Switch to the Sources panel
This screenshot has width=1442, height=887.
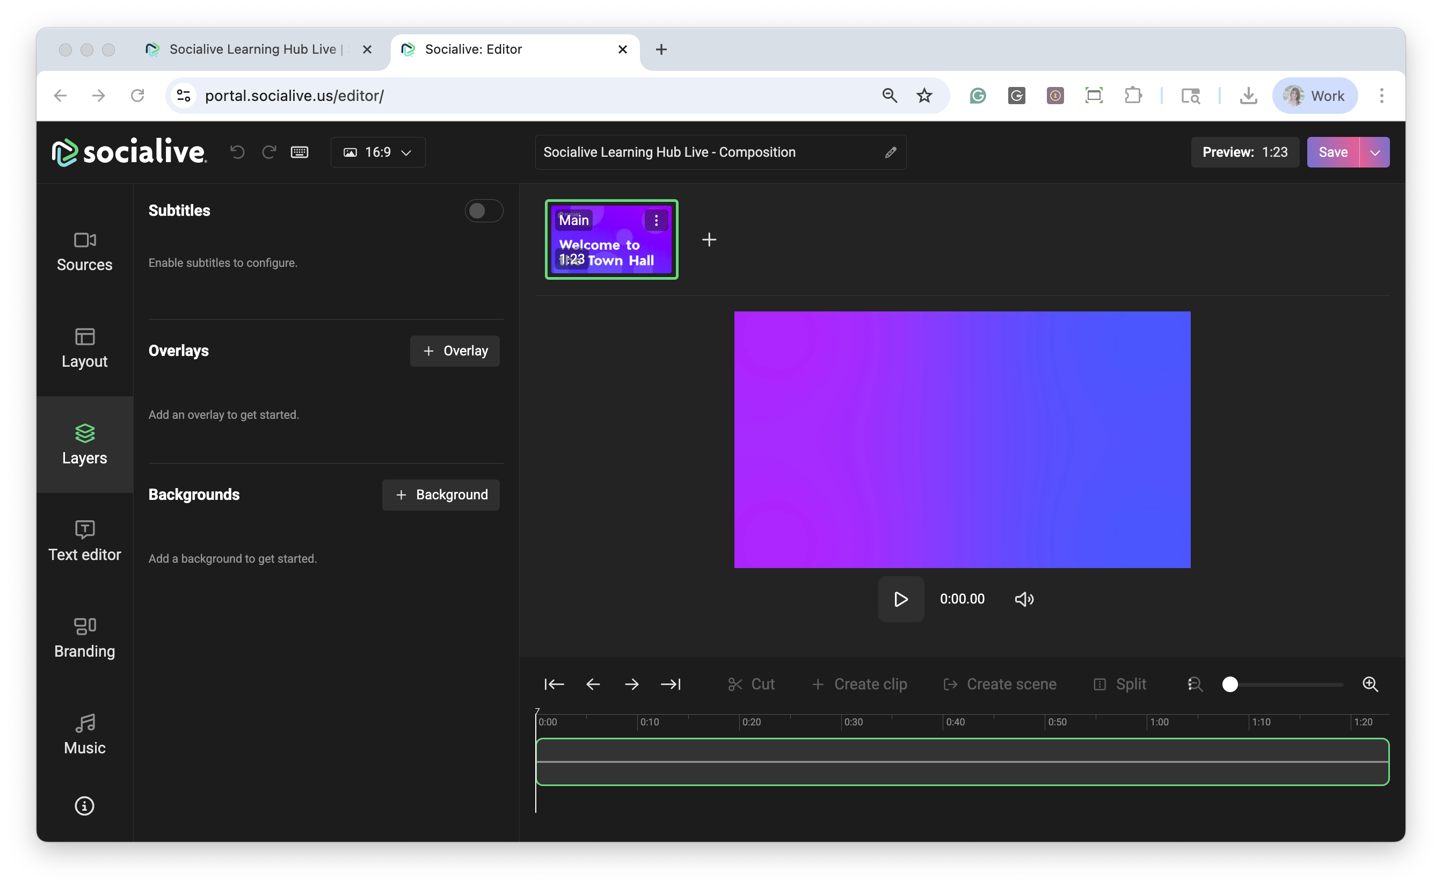[x=84, y=252]
